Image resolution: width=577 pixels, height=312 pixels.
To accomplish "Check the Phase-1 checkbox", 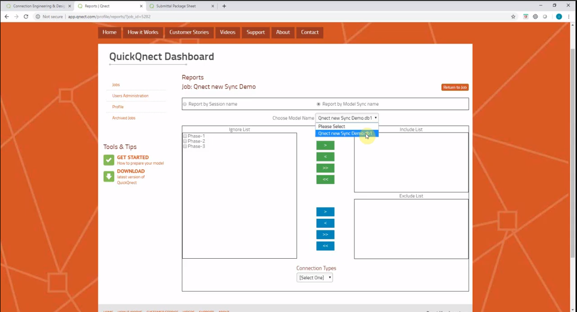I will tap(185, 136).
